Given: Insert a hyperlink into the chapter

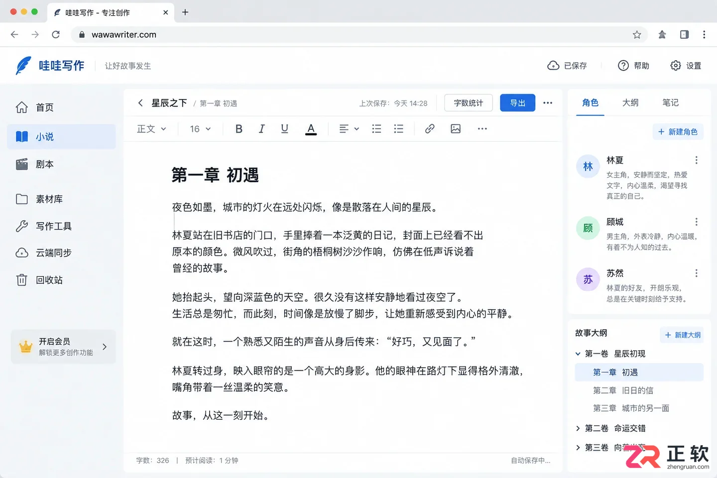Looking at the screenshot, I should tap(430, 129).
